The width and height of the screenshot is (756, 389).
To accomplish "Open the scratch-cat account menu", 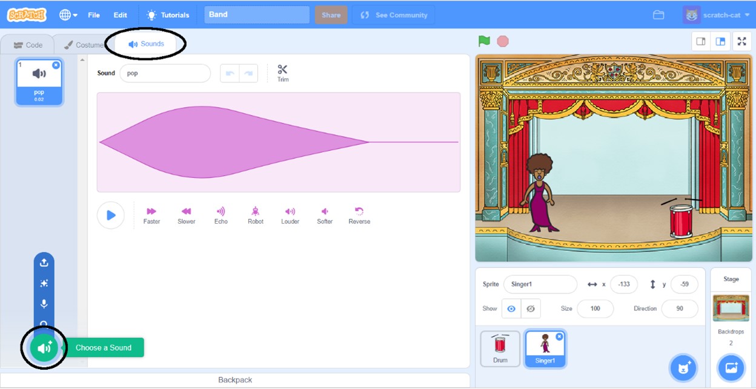I will (715, 15).
